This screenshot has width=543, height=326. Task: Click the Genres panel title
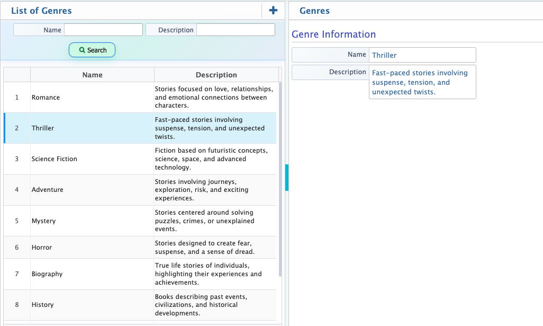pos(314,11)
